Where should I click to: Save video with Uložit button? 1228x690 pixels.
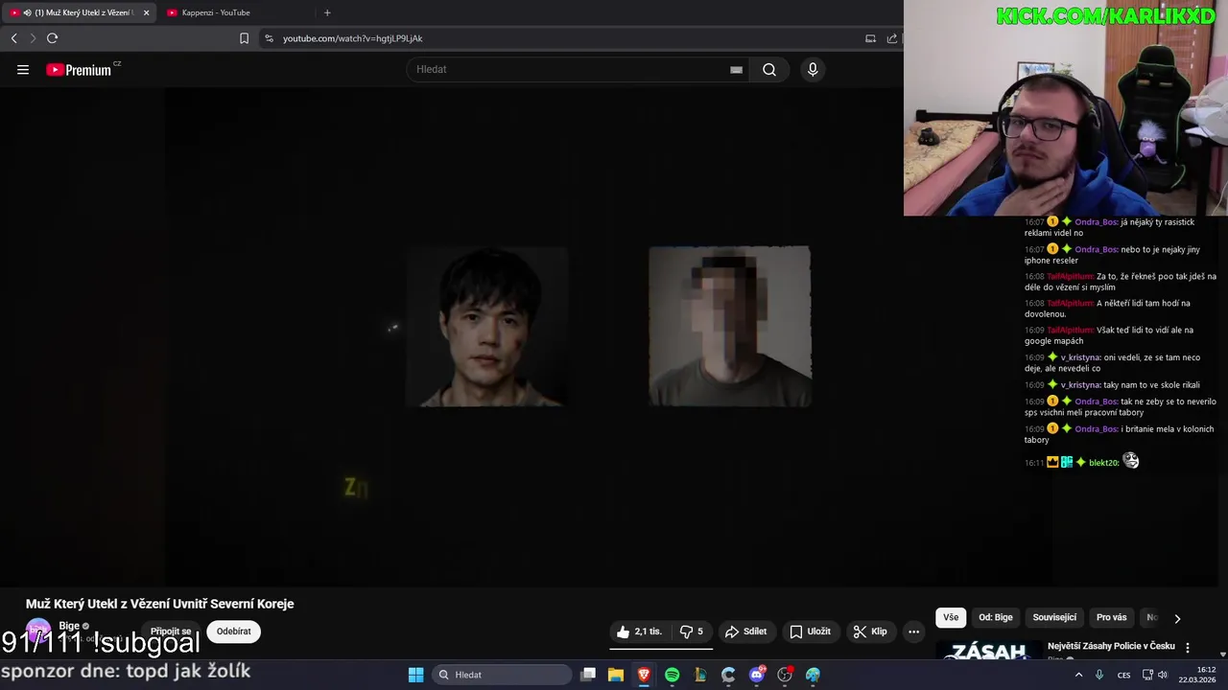click(x=810, y=632)
